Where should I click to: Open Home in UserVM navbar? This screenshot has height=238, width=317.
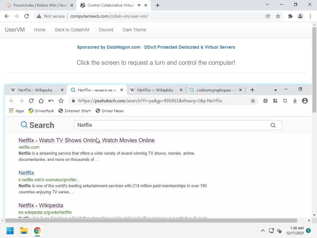[x=40, y=30]
